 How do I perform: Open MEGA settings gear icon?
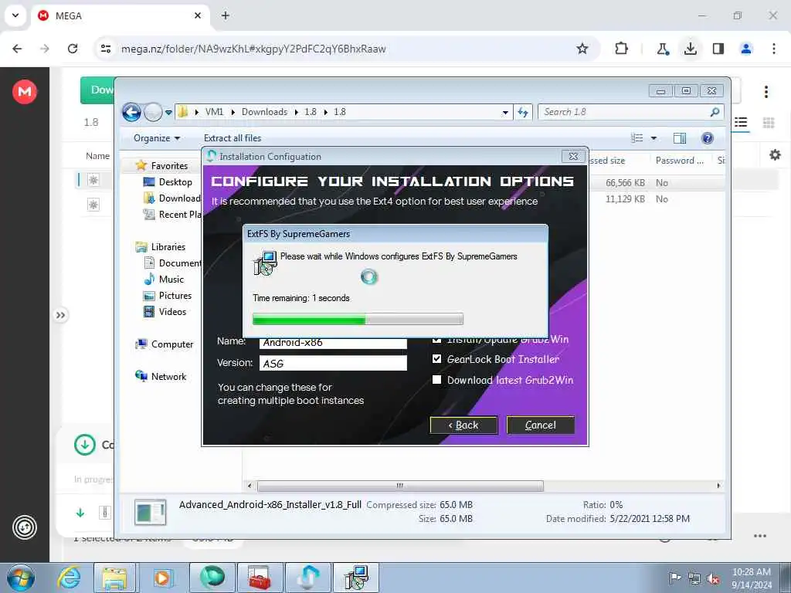coord(775,154)
